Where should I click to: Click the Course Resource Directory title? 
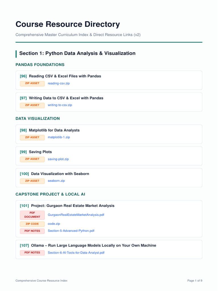pos(68,24)
